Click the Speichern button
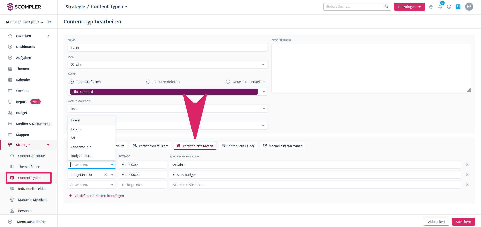Viewport: 481px width, 227px height. [x=463, y=222]
